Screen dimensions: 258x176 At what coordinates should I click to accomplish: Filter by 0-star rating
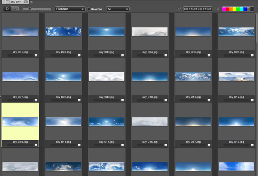click(x=186, y=9)
